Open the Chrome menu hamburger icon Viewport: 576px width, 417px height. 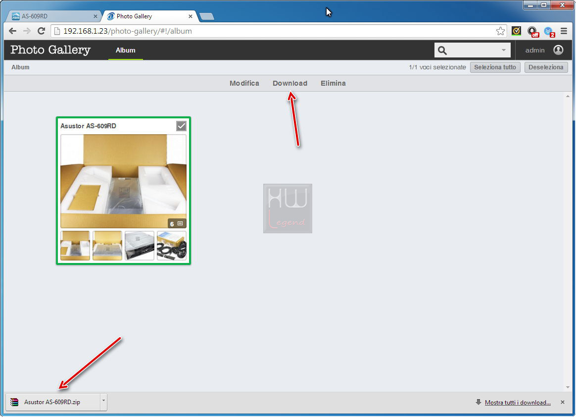[x=564, y=31]
